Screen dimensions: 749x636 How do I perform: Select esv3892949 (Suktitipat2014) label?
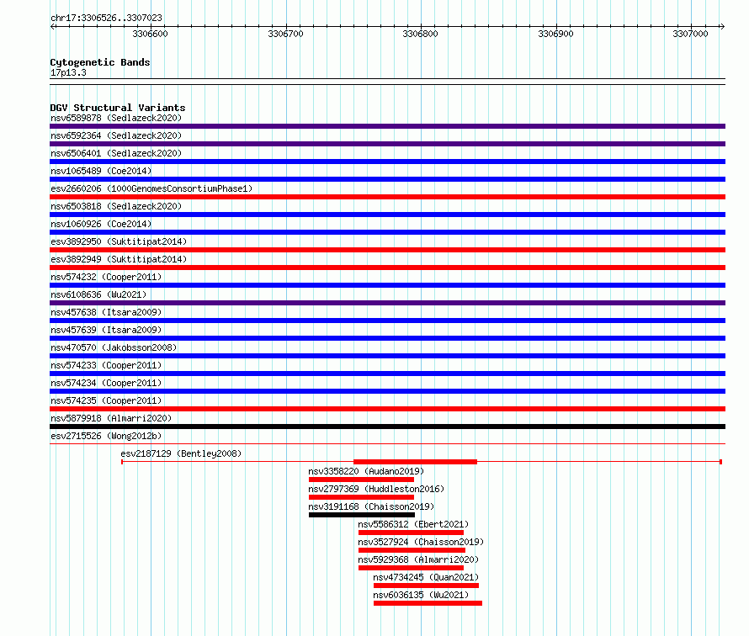pos(119,259)
